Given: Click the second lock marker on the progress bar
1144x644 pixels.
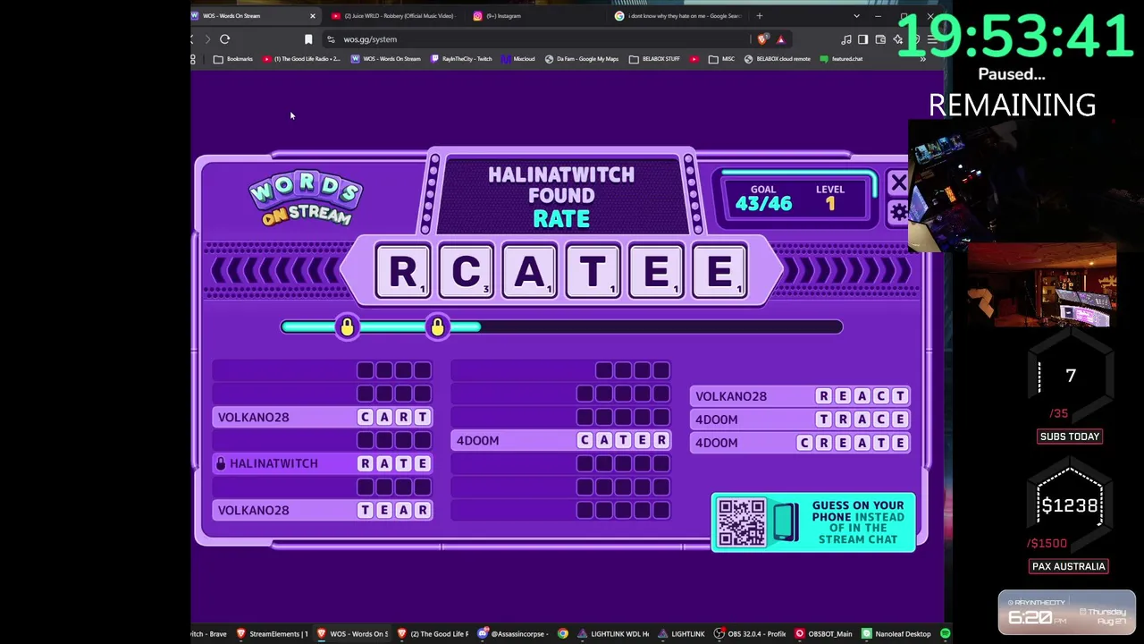Looking at the screenshot, I should (437, 327).
